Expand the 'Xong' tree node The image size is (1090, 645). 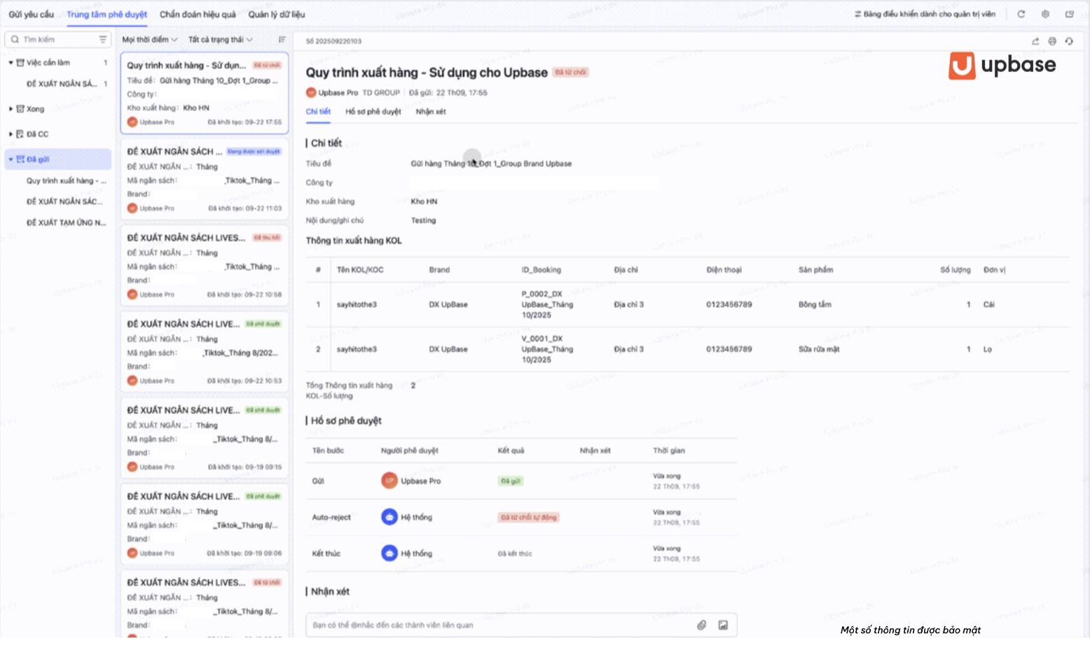click(11, 109)
